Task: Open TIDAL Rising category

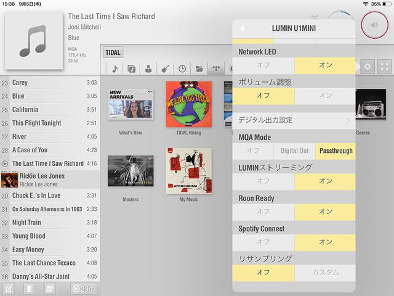Action: [x=189, y=104]
